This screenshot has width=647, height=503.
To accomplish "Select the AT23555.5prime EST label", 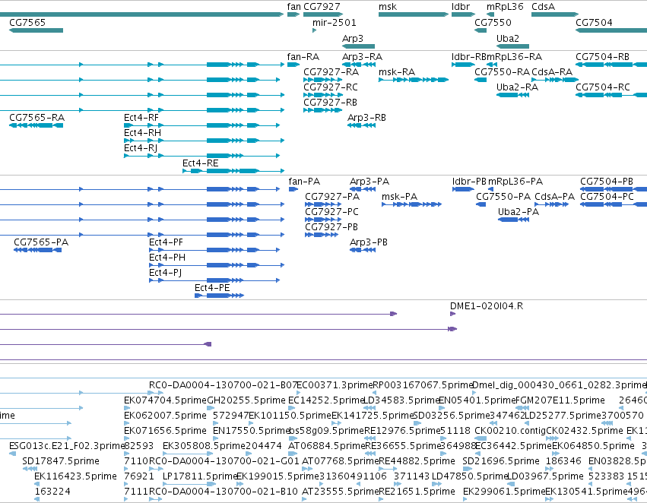I will coord(340,492).
